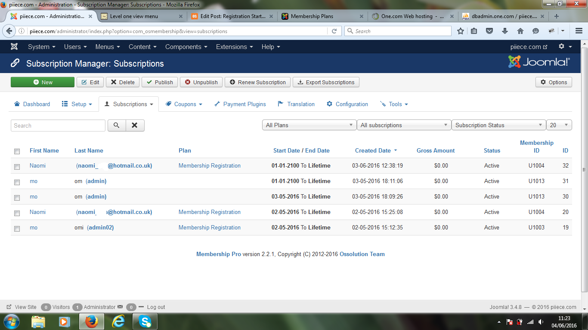The width and height of the screenshot is (588, 330).
Task: Open Skype from the Windows taskbar
Action: (145, 321)
